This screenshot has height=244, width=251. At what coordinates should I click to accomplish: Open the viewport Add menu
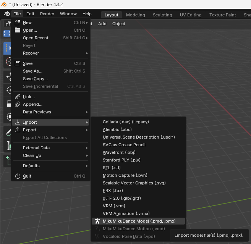(102, 24)
